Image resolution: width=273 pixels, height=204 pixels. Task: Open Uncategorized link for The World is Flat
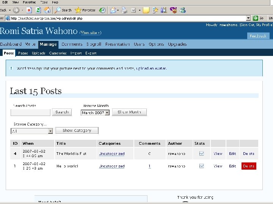111,154
